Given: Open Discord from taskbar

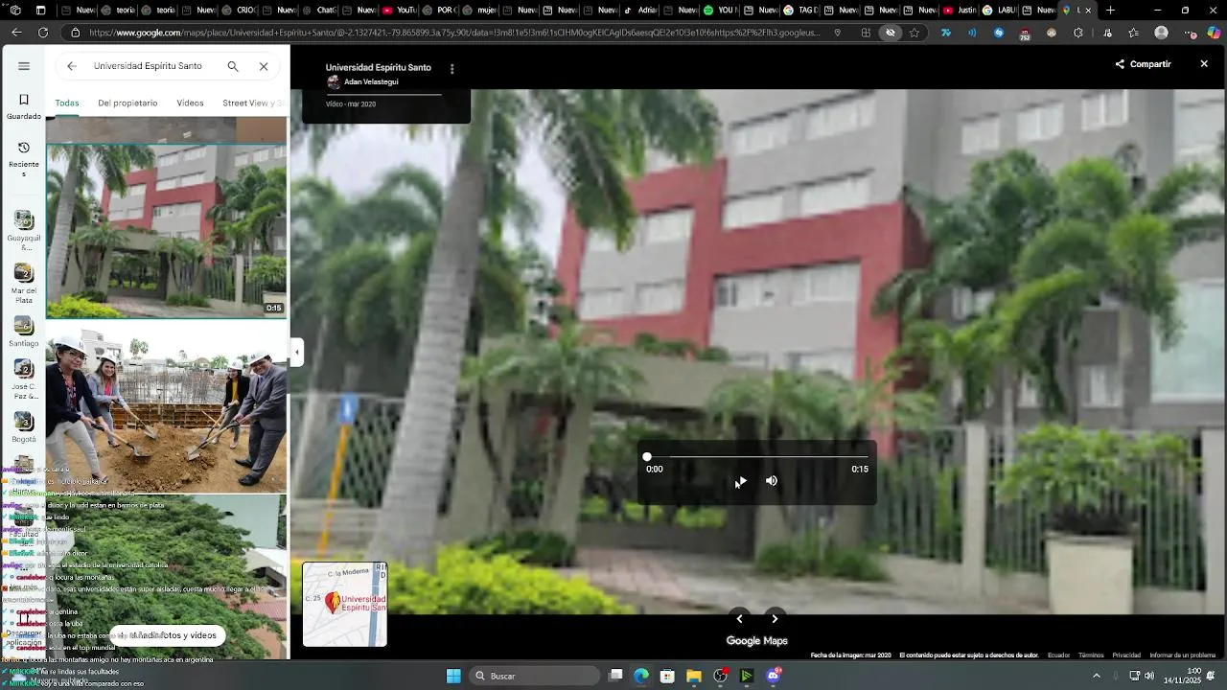Looking at the screenshot, I should (774, 676).
